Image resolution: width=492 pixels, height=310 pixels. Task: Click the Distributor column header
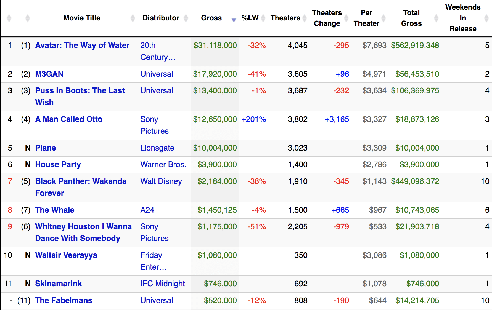tap(161, 18)
